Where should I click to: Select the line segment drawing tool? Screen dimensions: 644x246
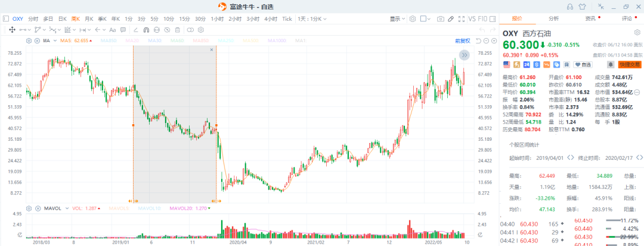click(x=23, y=30)
